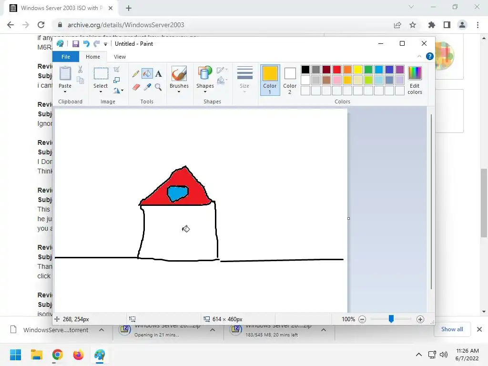The height and width of the screenshot is (366, 488).
Task: Click the Redo arrow in Paint title bar
Action: coord(97,44)
